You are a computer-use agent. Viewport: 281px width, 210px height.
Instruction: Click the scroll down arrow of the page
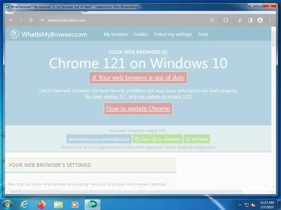pos(274,187)
